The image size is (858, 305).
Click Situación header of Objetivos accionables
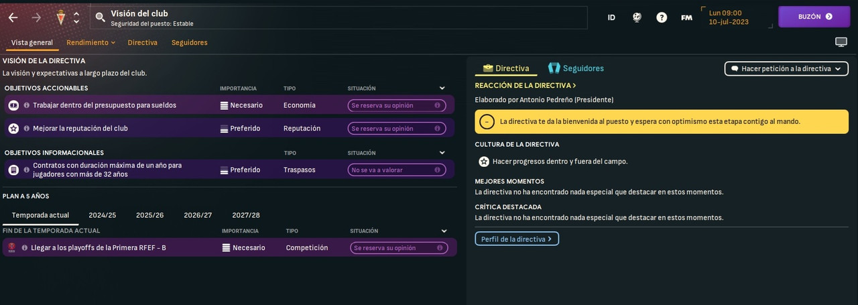361,88
